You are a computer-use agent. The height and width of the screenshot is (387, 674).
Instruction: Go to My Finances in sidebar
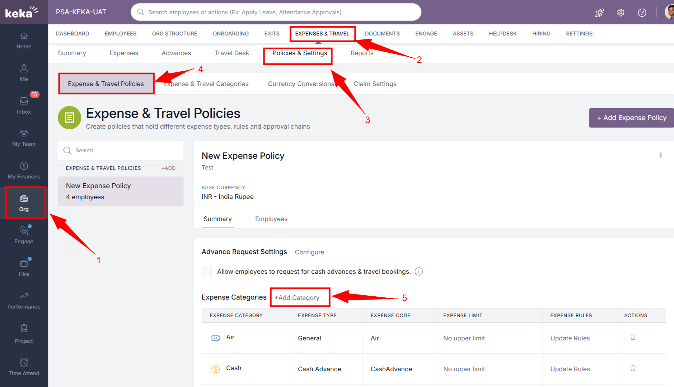coord(24,170)
